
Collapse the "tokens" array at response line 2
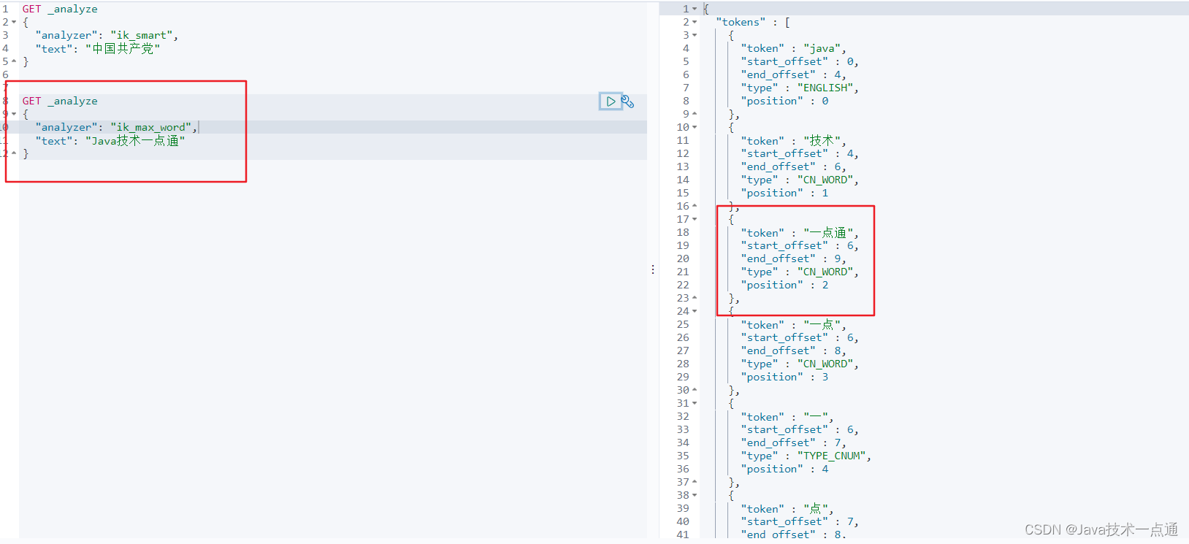(x=695, y=22)
